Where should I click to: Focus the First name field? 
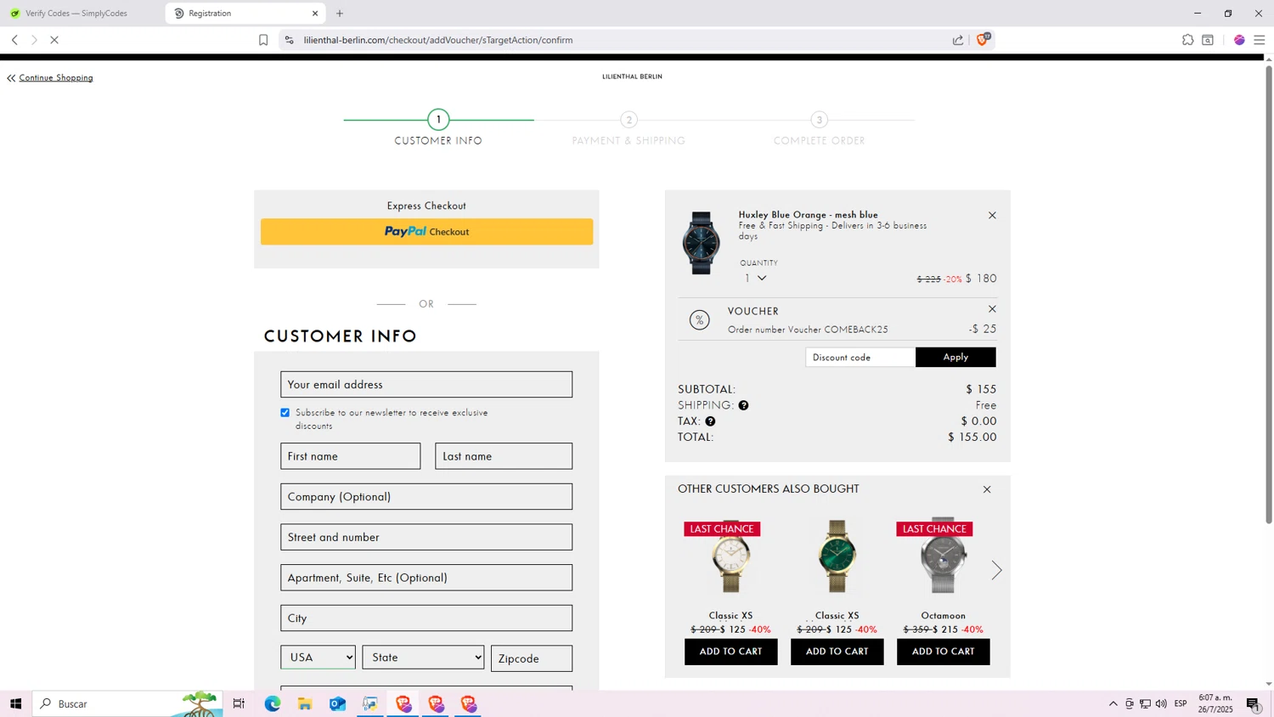coord(351,456)
